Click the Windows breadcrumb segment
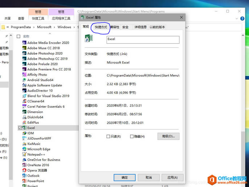This screenshot has height=187, width=249. point(64,27)
